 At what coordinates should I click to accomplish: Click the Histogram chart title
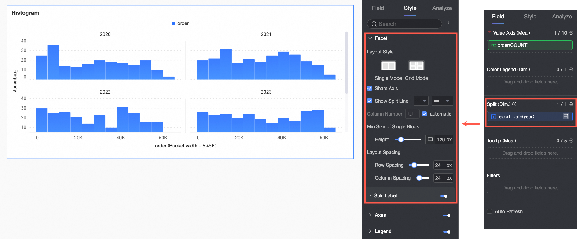point(25,13)
